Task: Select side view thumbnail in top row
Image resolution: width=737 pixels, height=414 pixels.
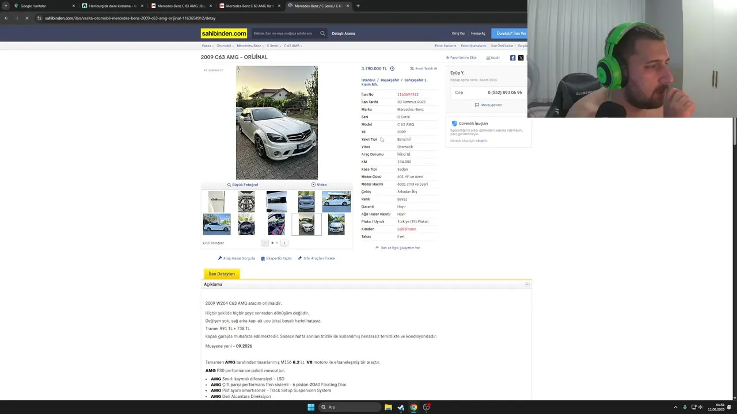Action: [336, 202]
